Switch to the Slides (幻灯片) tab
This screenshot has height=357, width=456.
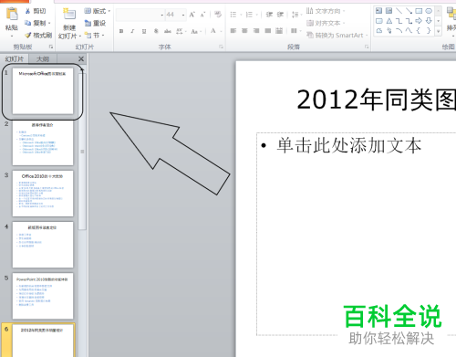tap(15, 59)
